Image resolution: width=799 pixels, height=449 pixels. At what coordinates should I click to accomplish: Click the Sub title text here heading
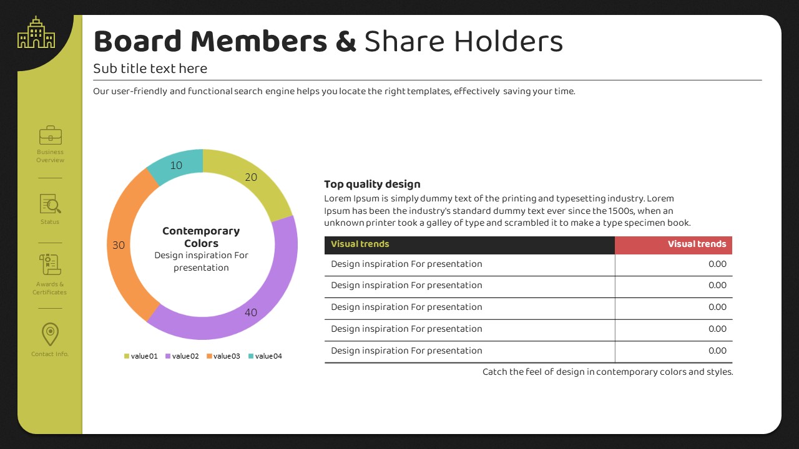150,69
